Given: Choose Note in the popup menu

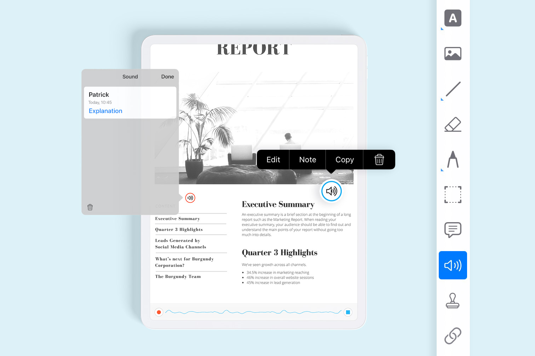Looking at the screenshot, I should (307, 160).
